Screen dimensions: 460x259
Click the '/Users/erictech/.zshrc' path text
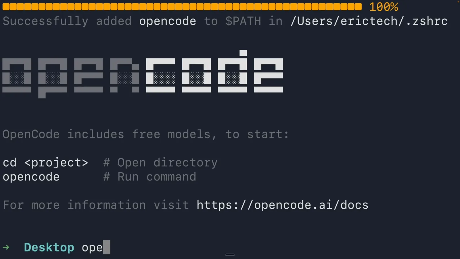pos(369,21)
